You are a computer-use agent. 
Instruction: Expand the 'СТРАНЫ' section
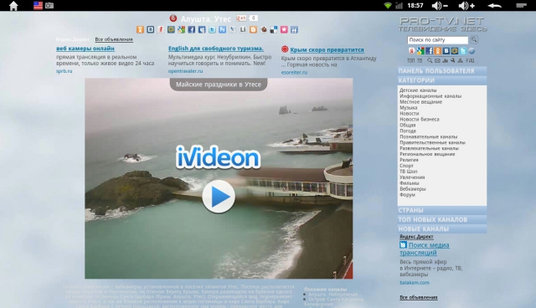442,210
